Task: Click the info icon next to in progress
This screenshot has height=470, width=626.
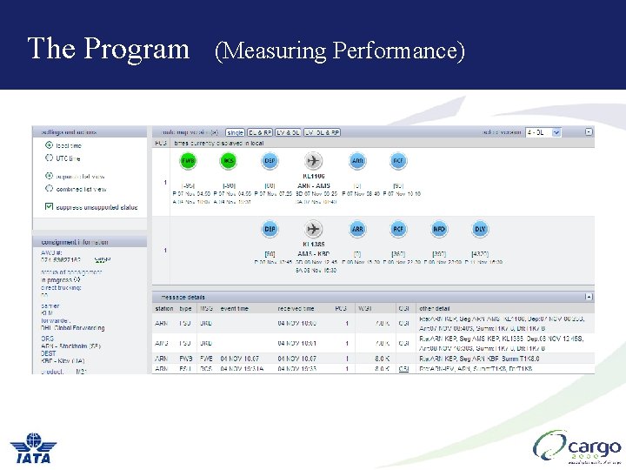Action: [77, 279]
